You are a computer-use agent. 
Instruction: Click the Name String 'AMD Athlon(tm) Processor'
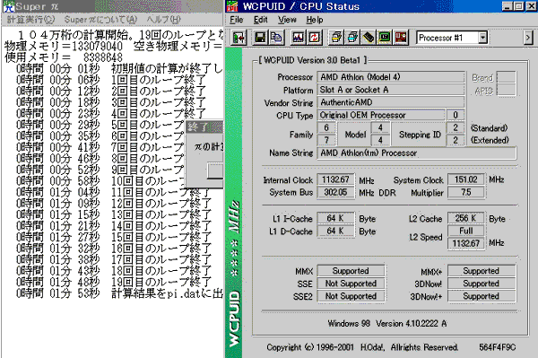[417, 153]
